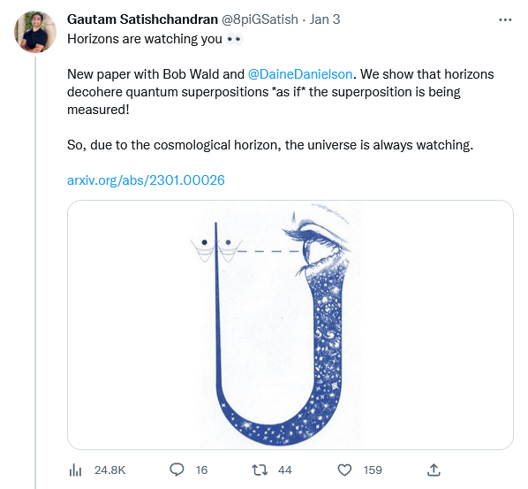Open the @DaineDanielson mention link
The image size is (528, 489).
299,74
